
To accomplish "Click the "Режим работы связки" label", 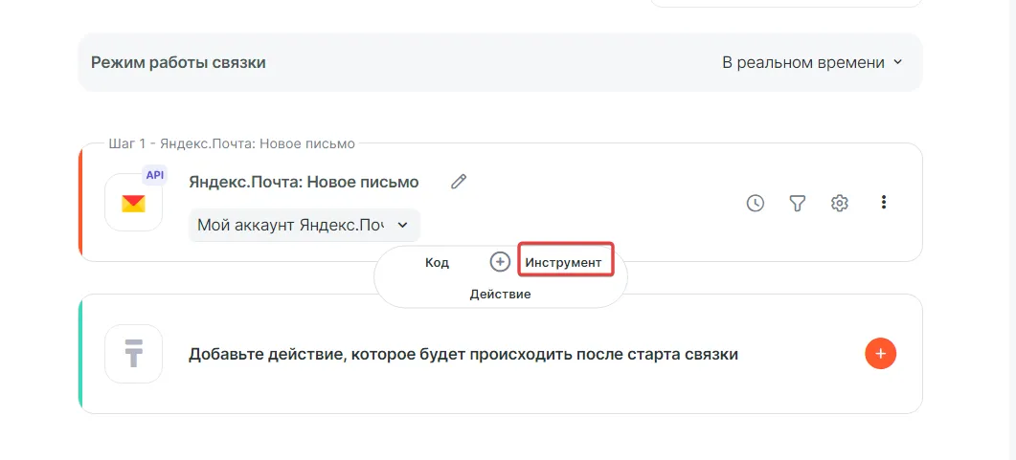I will click(x=178, y=62).
